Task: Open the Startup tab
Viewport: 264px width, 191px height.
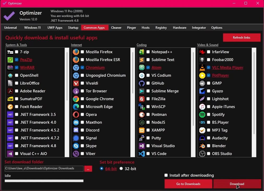Action: [73, 28]
